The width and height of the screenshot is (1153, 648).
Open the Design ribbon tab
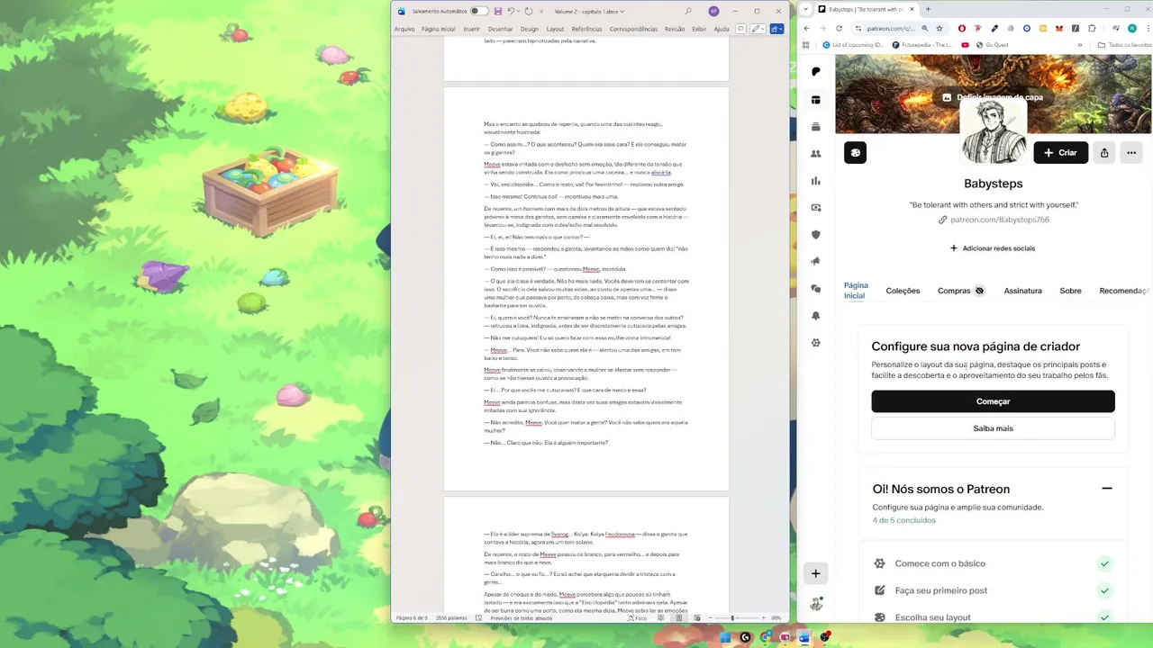click(x=529, y=29)
